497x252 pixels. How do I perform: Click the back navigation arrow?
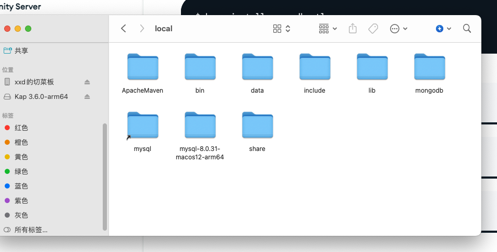click(x=124, y=29)
